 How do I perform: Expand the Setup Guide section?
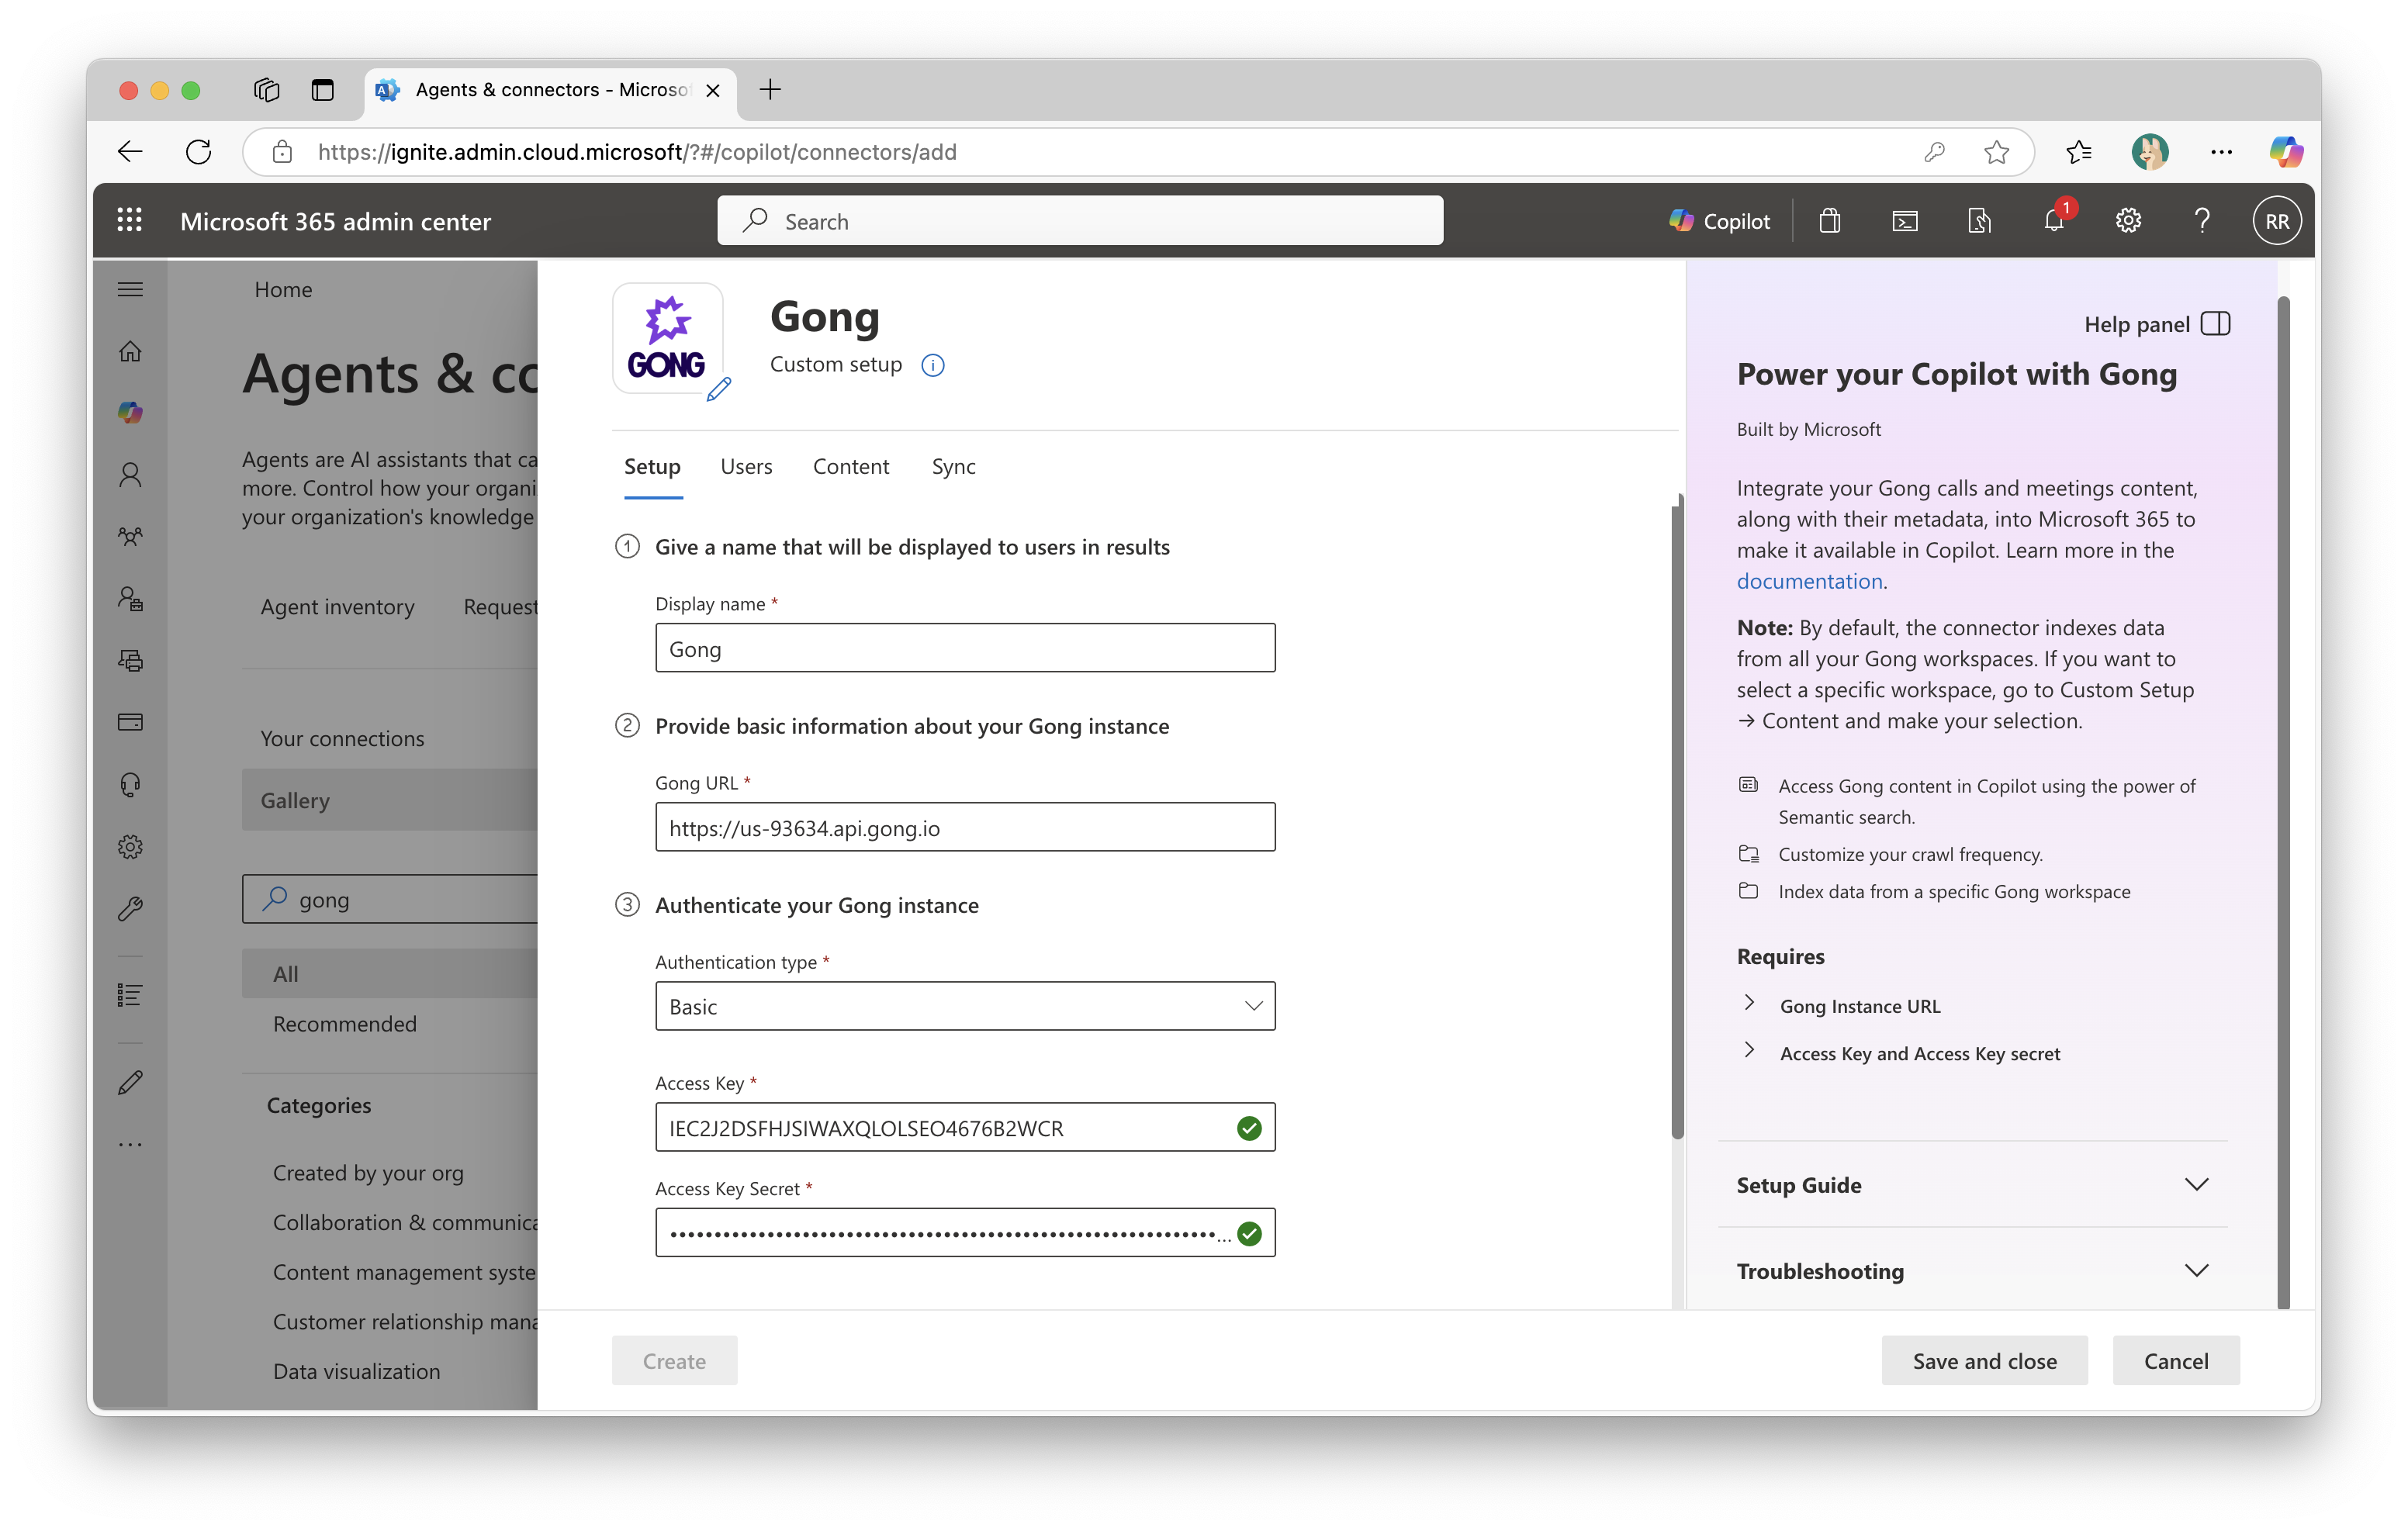click(x=1972, y=1185)
